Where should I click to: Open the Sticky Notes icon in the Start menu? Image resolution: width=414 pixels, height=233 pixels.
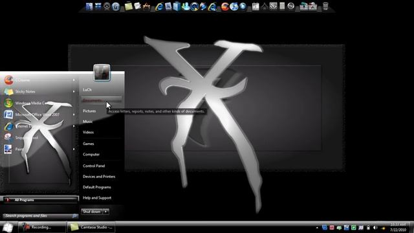point(8,92)
